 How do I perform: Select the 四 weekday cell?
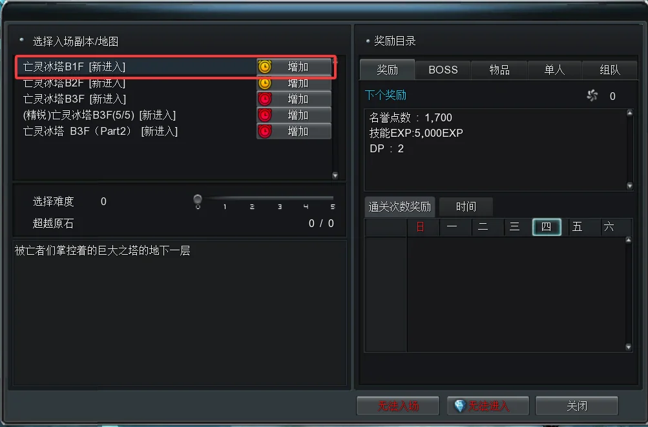[x=547, y=227]
